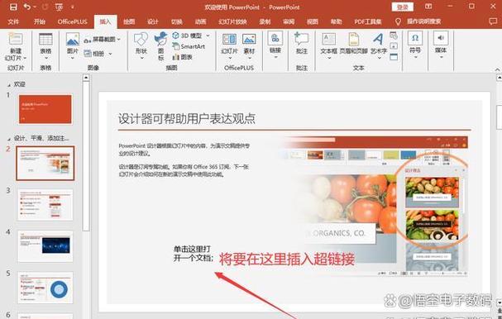Switch to the PDF工具集 tab
This screenshot has width=502, height=319.
click(x=368, y=21)
